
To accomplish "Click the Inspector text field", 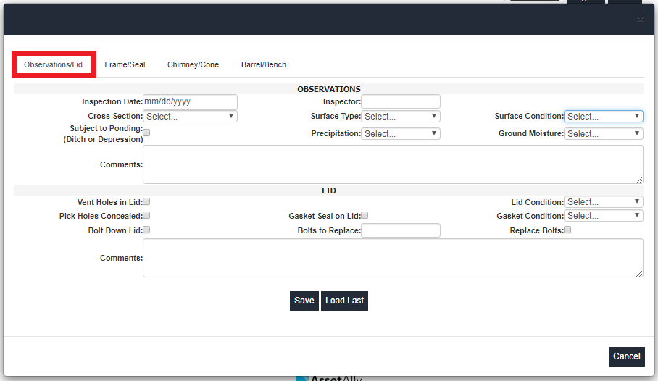I will tap(401, 101).
